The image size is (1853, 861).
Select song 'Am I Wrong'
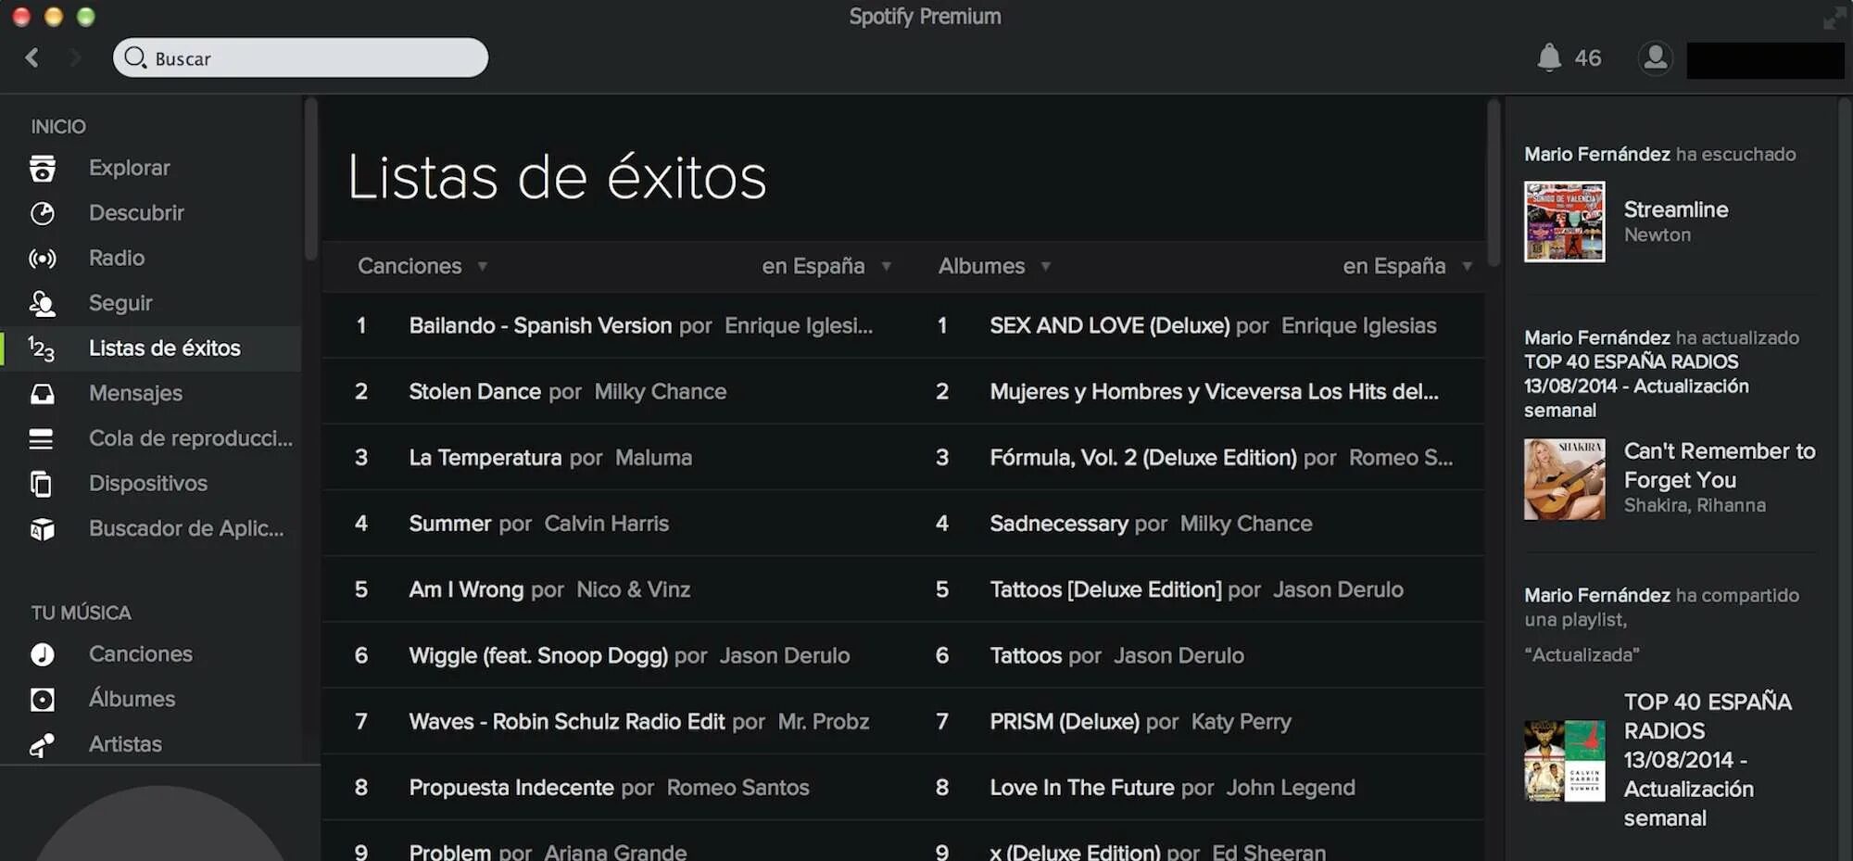click(466, 589)
